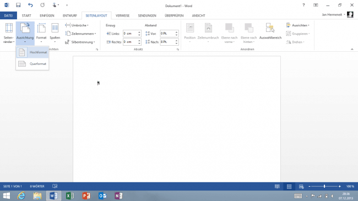Click Ebene nach hinten icon

(248, 28)
